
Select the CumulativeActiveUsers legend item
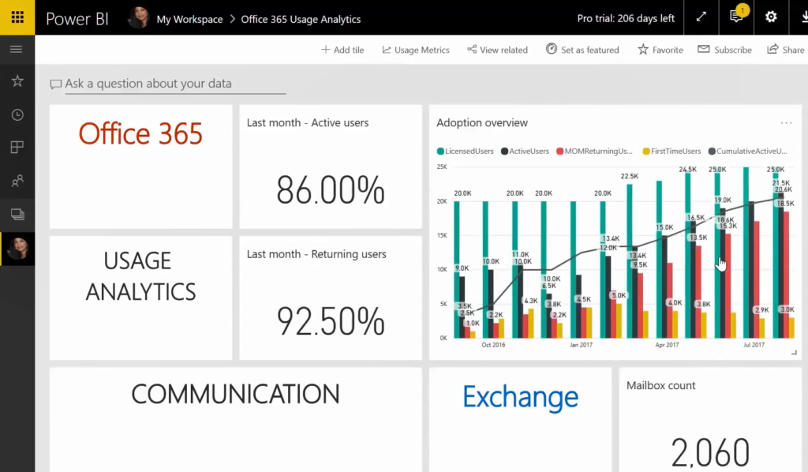click(x=748, y=151)
